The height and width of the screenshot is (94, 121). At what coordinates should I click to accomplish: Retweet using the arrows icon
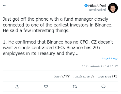(x=75, y=87)
